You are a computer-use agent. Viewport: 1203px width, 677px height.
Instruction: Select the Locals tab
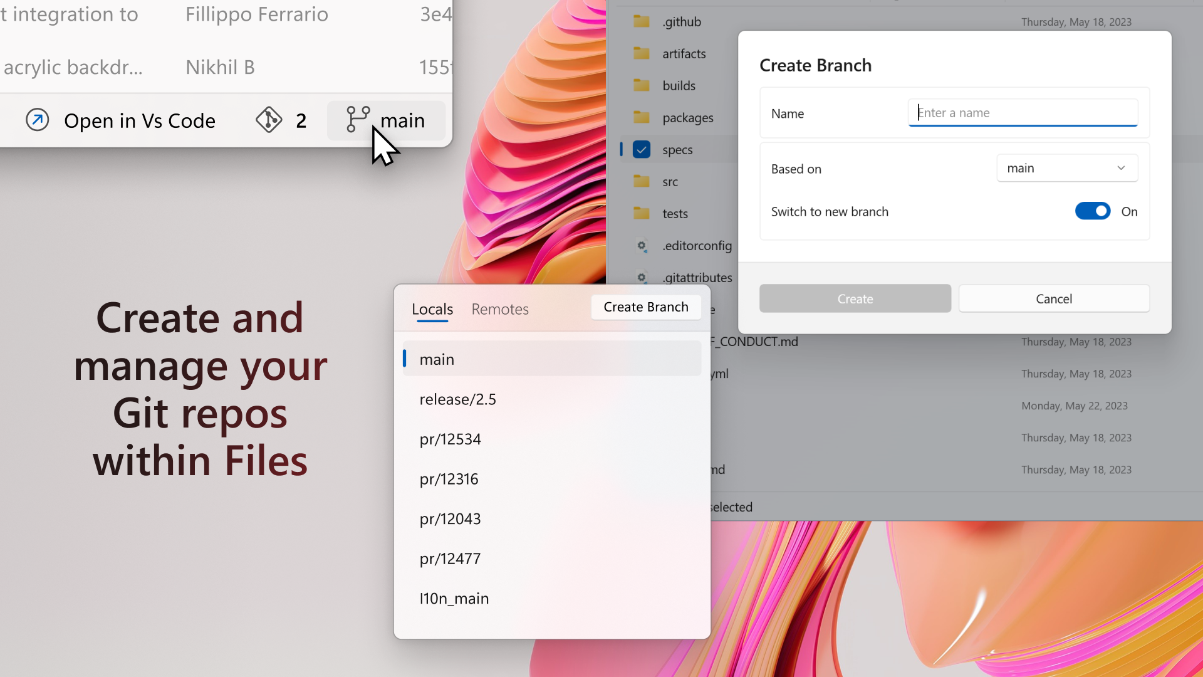click(x=432, y=309)
